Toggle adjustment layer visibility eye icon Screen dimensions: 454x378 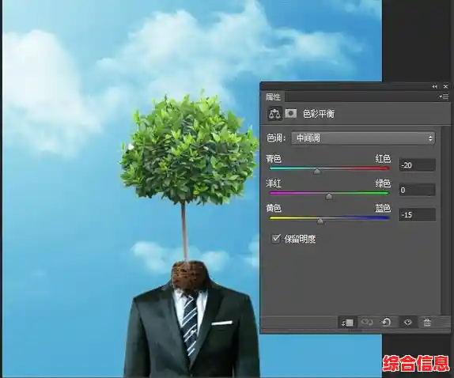(x=407, y=322)
